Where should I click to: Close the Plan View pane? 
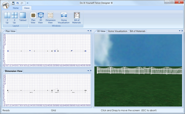tap(91, 31)
